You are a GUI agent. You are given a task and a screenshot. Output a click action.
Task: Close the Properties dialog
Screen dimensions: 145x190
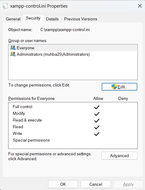pyautogui.click(x=140, y=6)
